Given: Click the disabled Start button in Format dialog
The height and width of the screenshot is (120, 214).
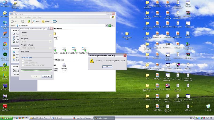Looking at the screenshot, I should [x=36, y=76].
